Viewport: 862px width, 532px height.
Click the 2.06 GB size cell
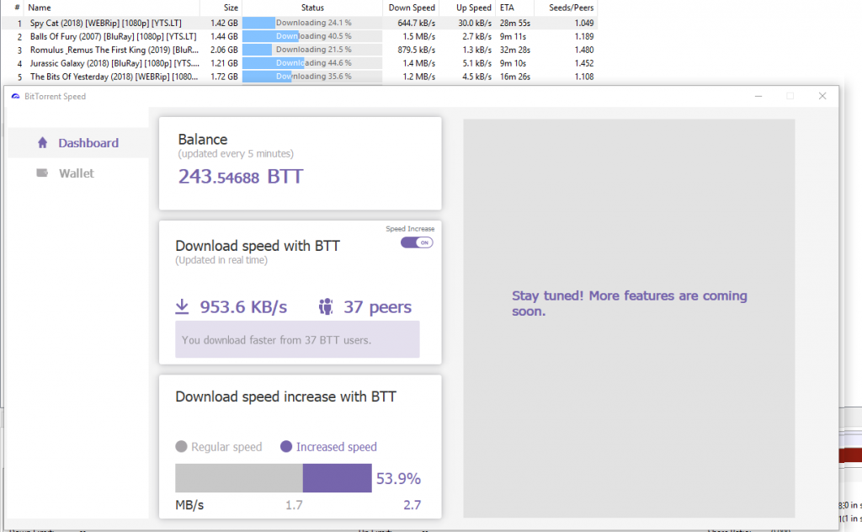coord(224,50)
